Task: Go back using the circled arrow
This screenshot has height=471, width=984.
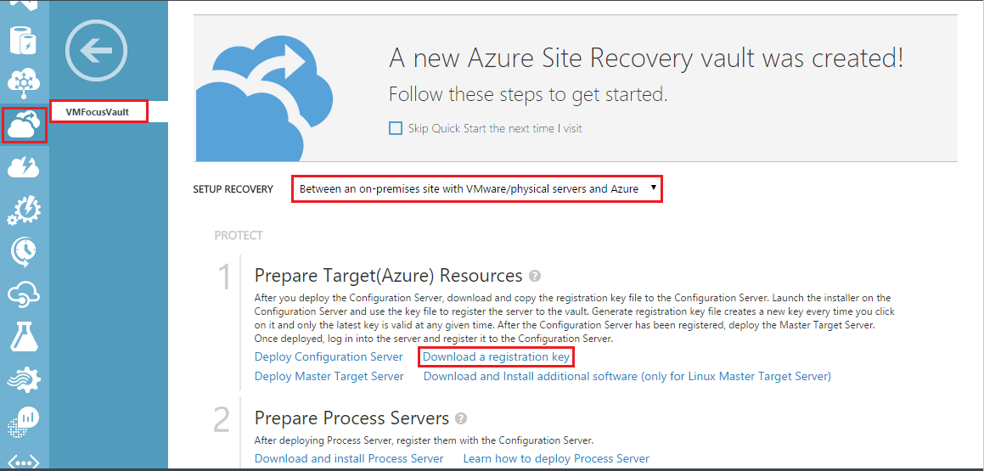Action: point(96,51)
